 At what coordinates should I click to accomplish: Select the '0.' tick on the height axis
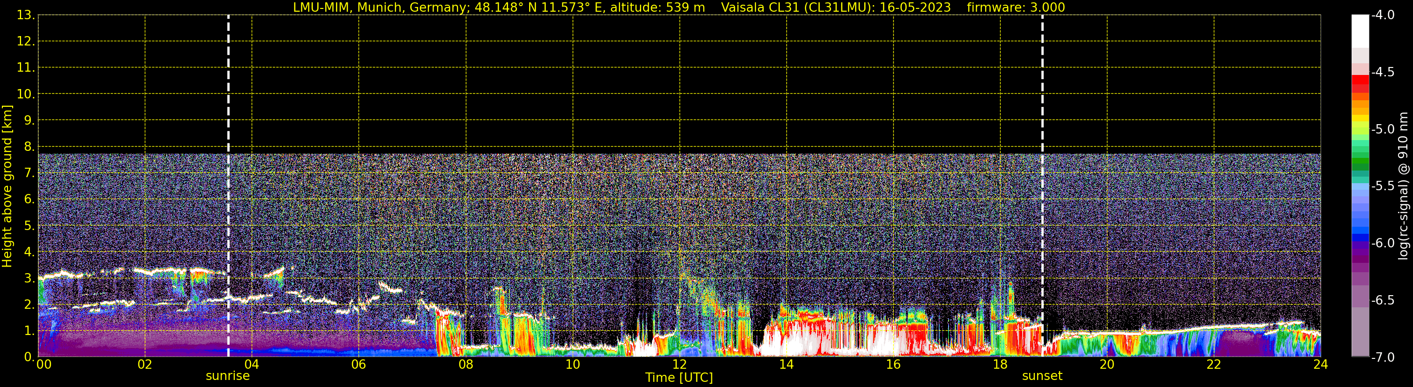(x=29, y=357)
